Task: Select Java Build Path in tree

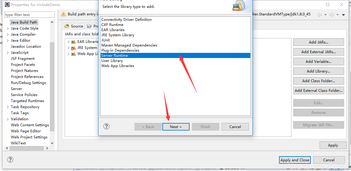Action: pyautogui.click(x=24, y=22)
